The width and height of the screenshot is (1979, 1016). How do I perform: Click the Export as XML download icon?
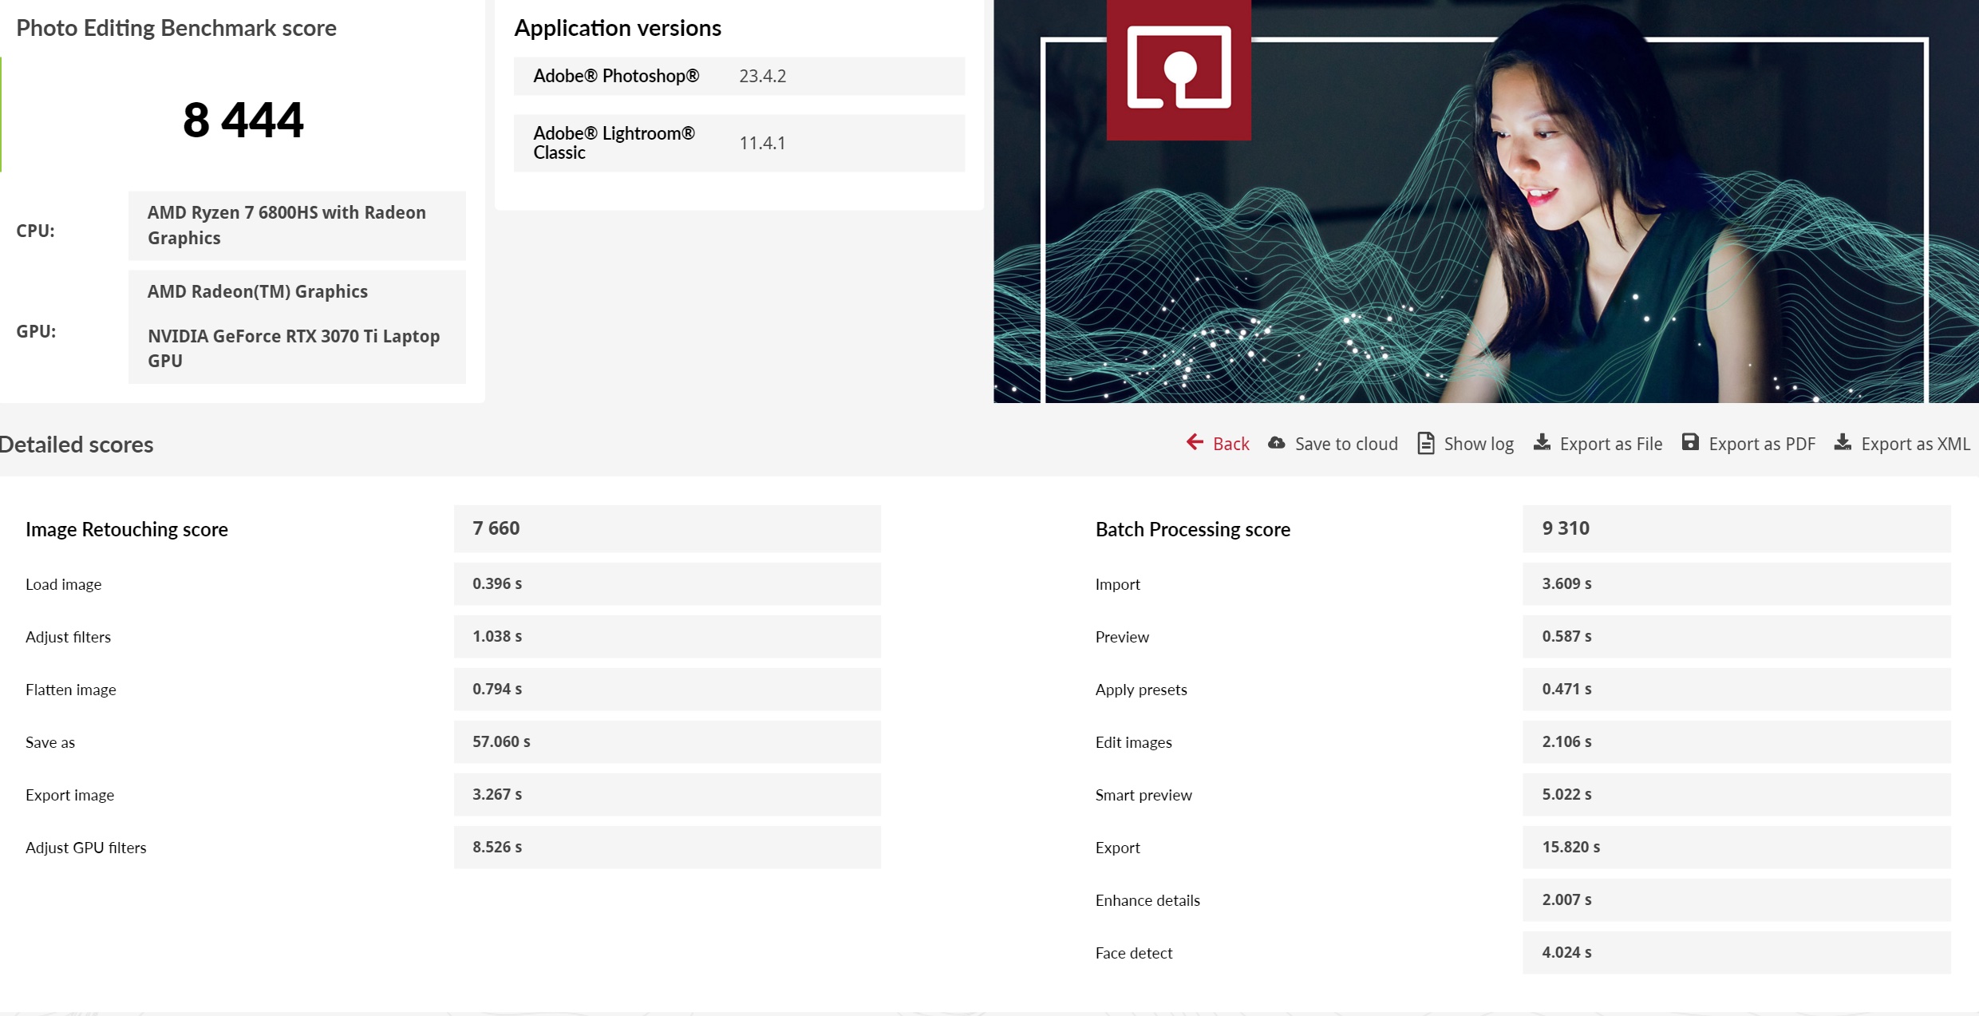click(x=1843, y=442)
